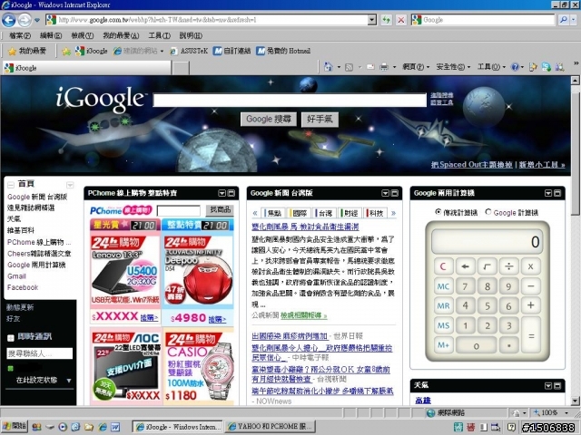The image size is (581, 435).
Task: Click the Google 搜尋 button
Action: (x=269, y=120)
